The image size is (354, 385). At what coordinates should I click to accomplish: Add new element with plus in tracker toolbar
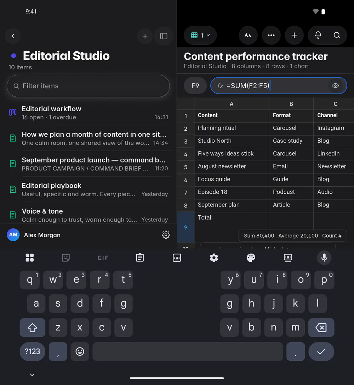point(294,35)
